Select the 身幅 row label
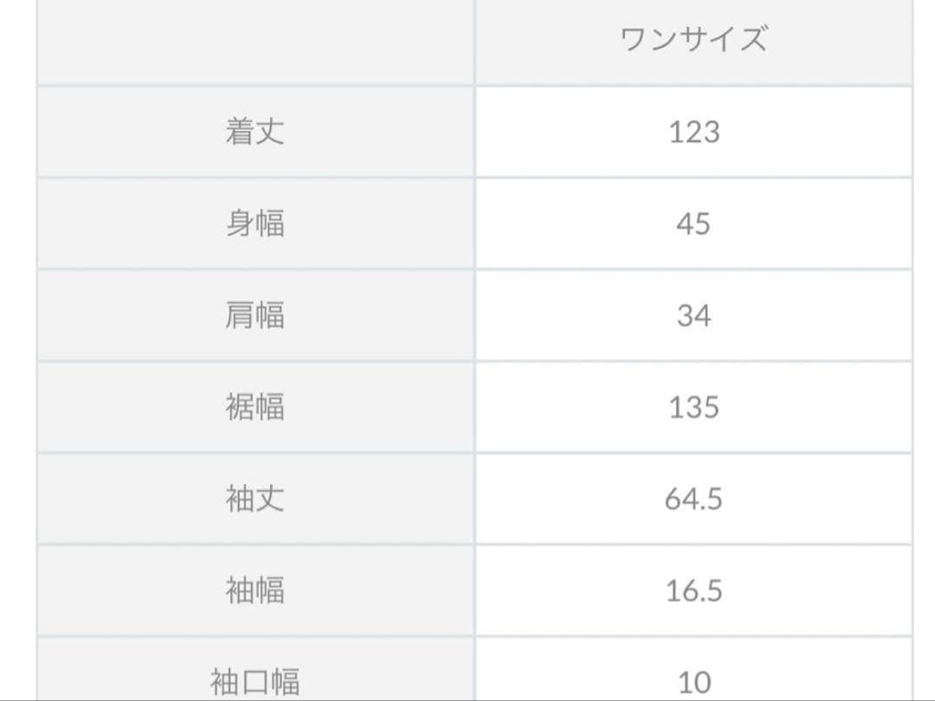This screenshot has width=935, height=701. 255,224
